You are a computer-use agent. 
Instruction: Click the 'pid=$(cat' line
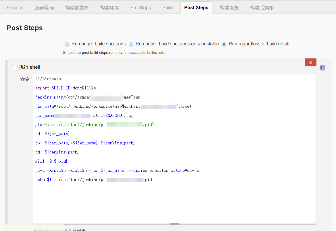pos(95,125)
